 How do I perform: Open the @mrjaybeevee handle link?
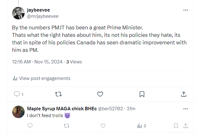point(43,16)
